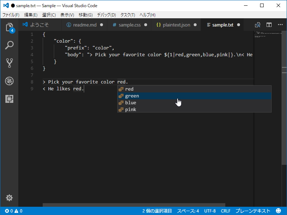Open the Extensions view
The image size is (287, 215).
pos(9,99)
